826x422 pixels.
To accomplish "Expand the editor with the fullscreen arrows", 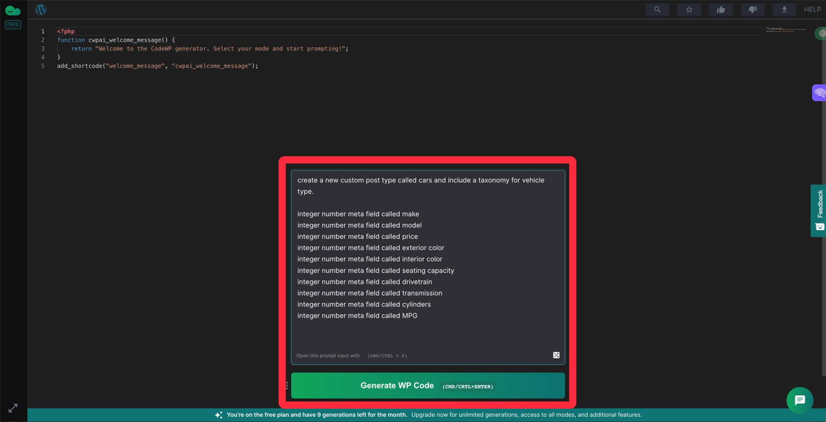I will pos(13,408).
